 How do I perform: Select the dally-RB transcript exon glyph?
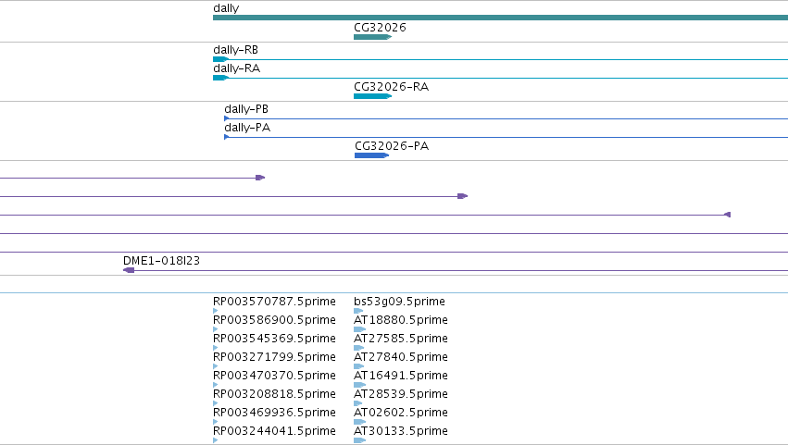pyautogui.click(x=220, y=59)
